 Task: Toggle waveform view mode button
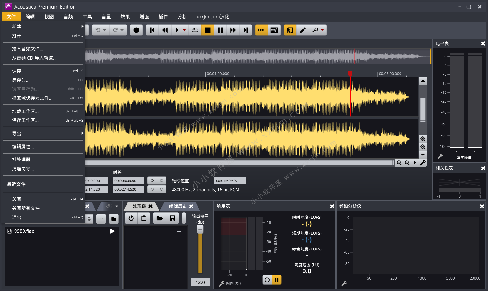(262, 30)
